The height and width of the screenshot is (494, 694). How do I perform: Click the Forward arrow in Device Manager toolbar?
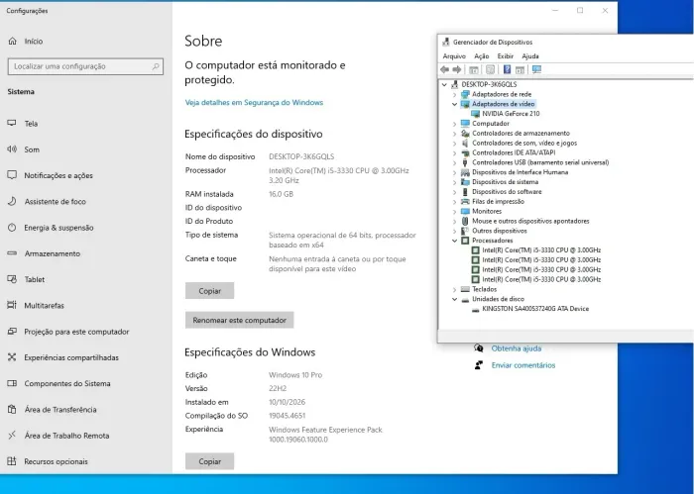457,70
